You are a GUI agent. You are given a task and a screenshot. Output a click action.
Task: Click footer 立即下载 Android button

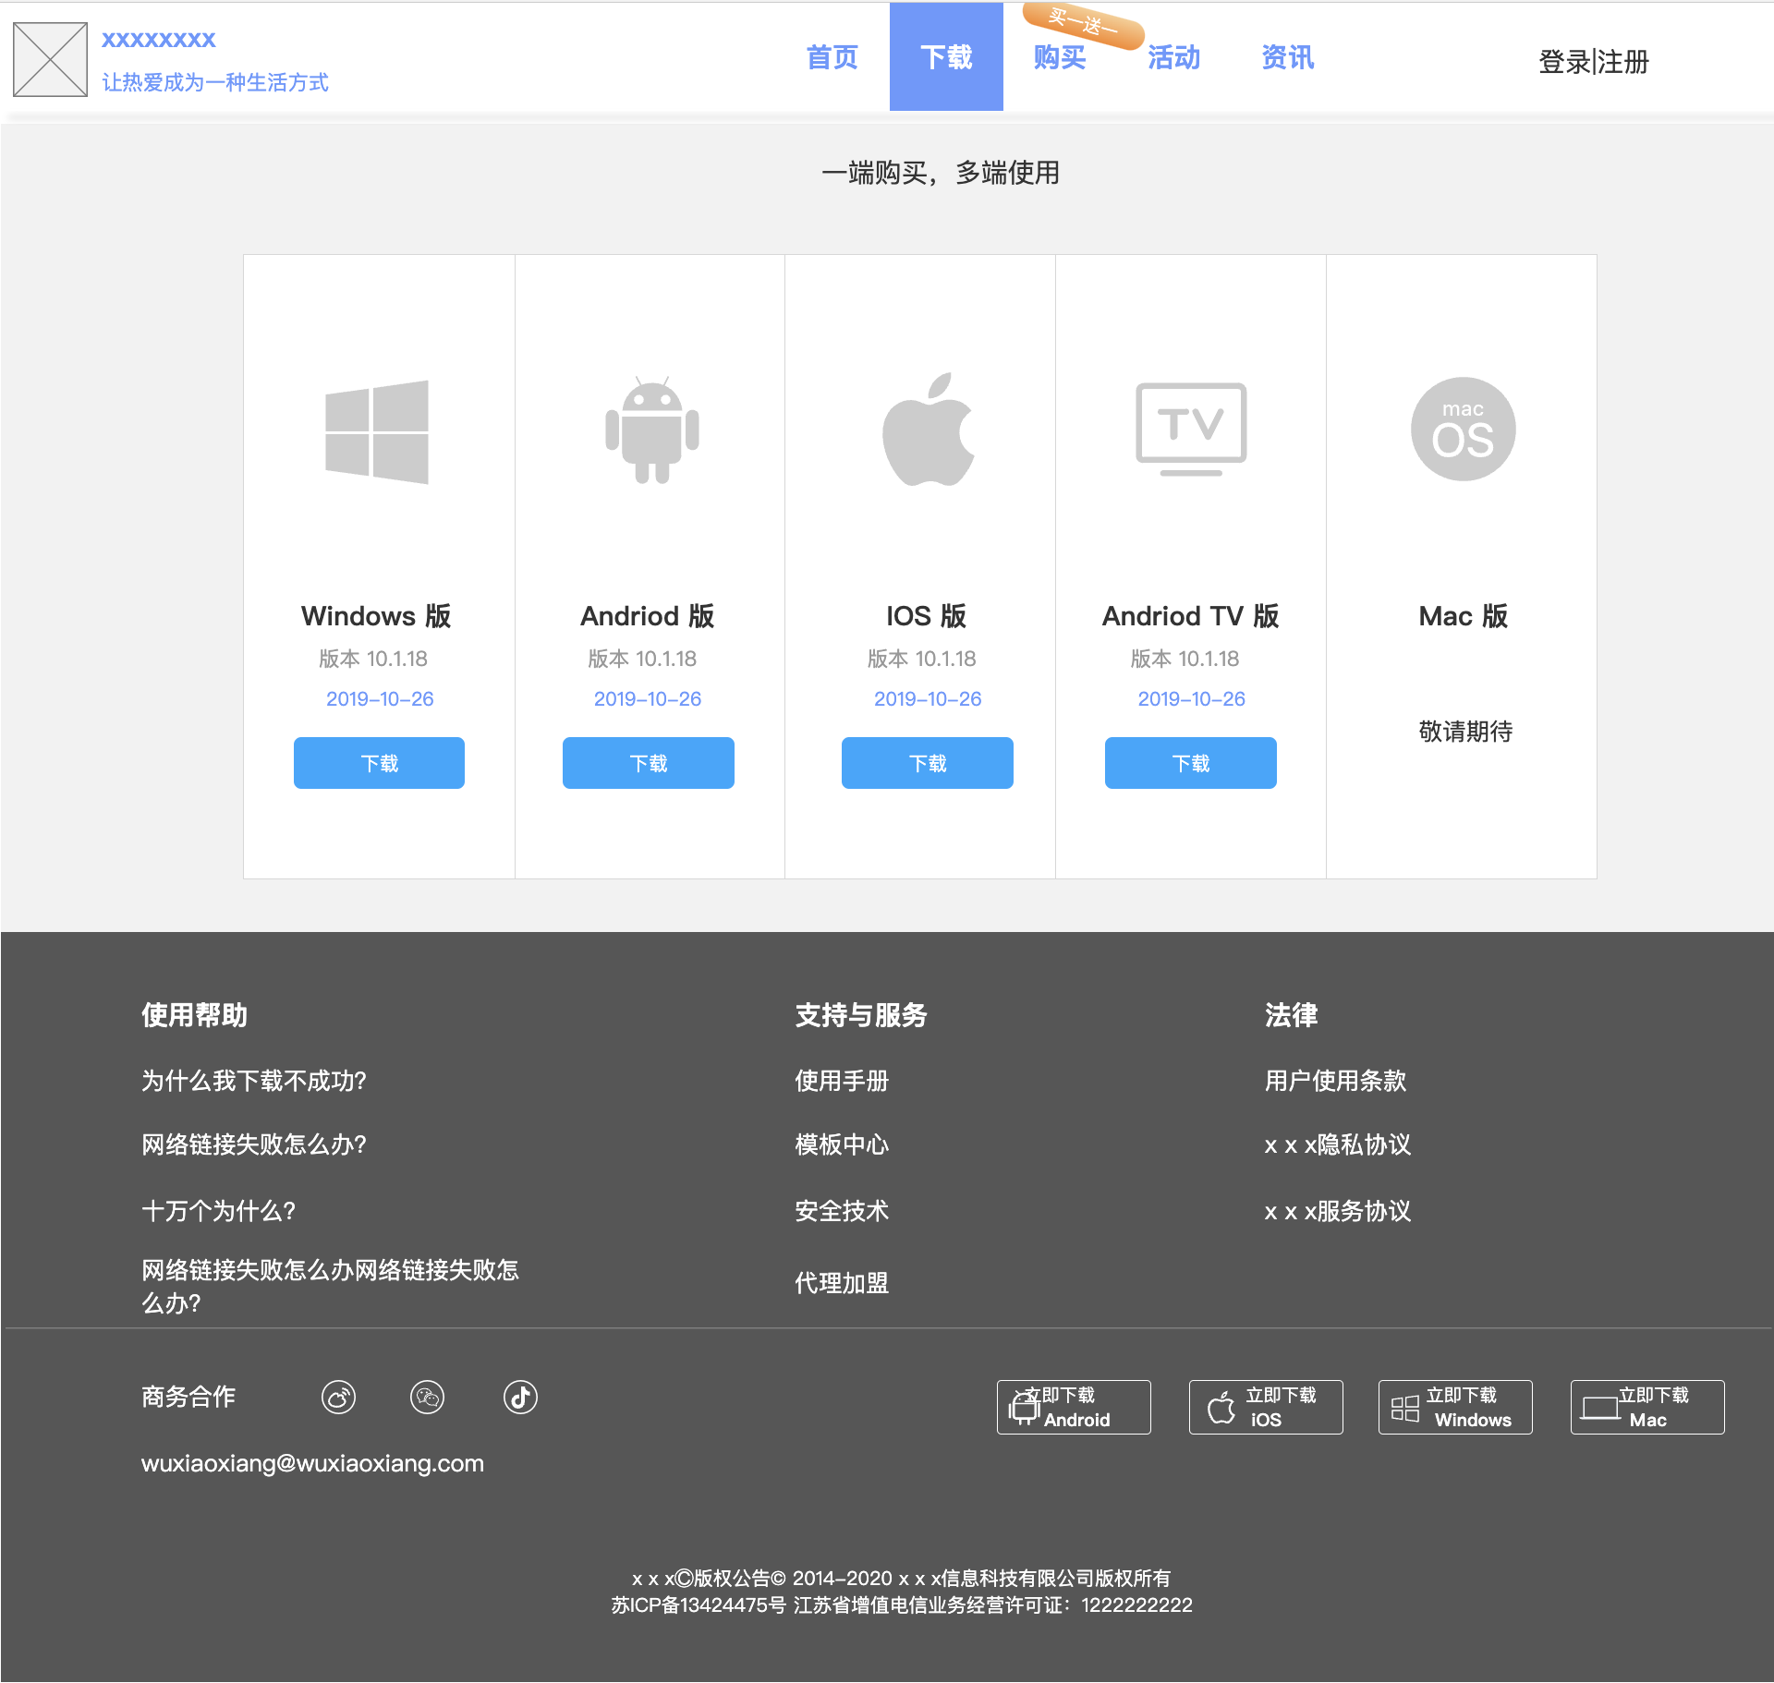(x=1074, y=1407)
